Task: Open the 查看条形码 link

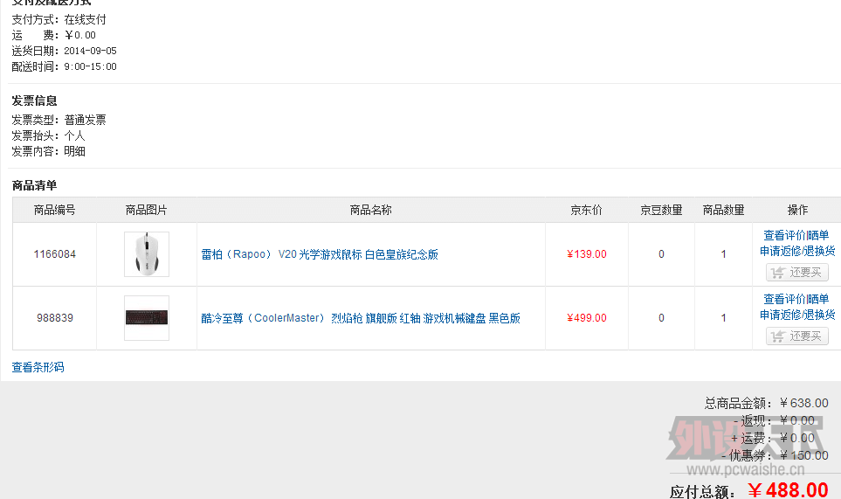Action: [38, 367]
